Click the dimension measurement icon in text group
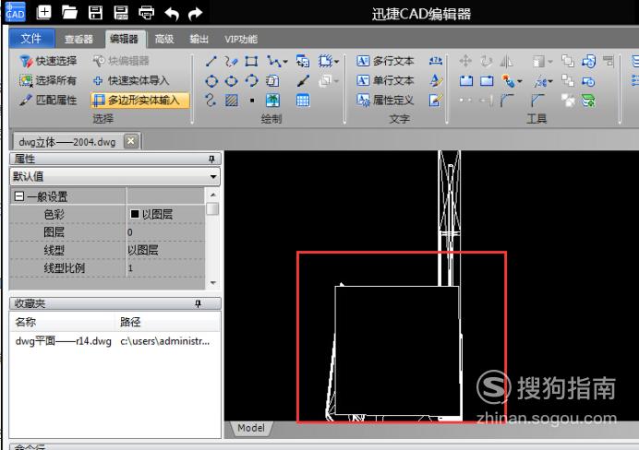Viewport: 639px width, 450px height. pos(436,61)
